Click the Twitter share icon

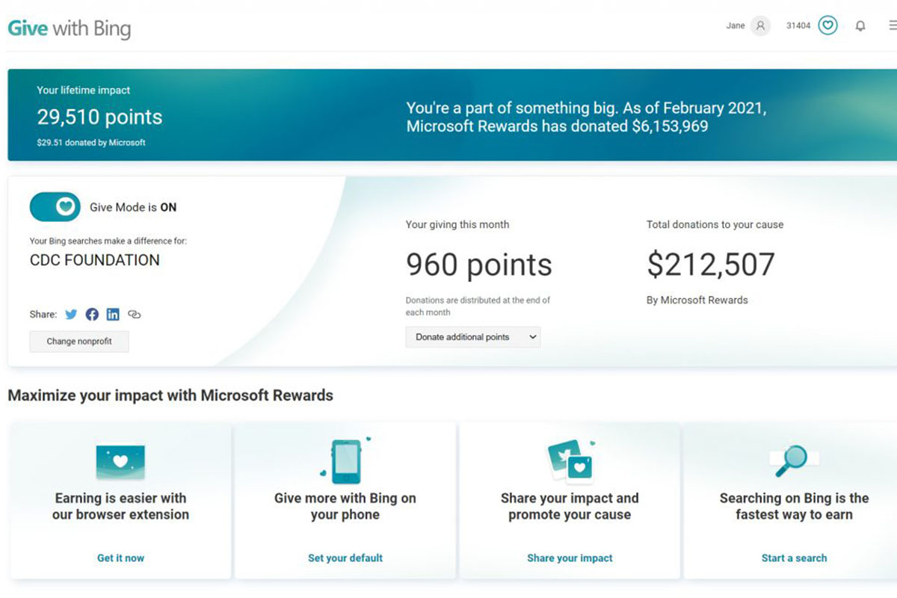click(x=71, y=315)
